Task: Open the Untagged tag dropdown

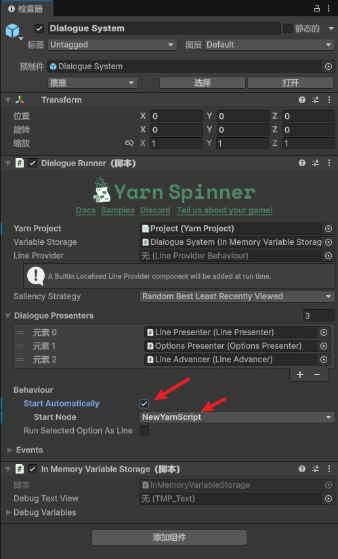Action: (x=112, y=45)
